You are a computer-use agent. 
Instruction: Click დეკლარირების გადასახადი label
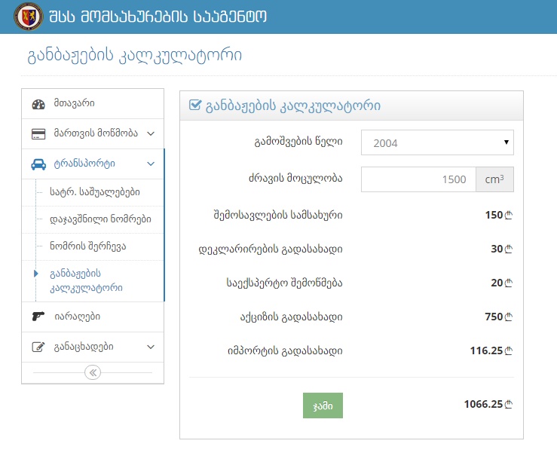coord(271,249)
